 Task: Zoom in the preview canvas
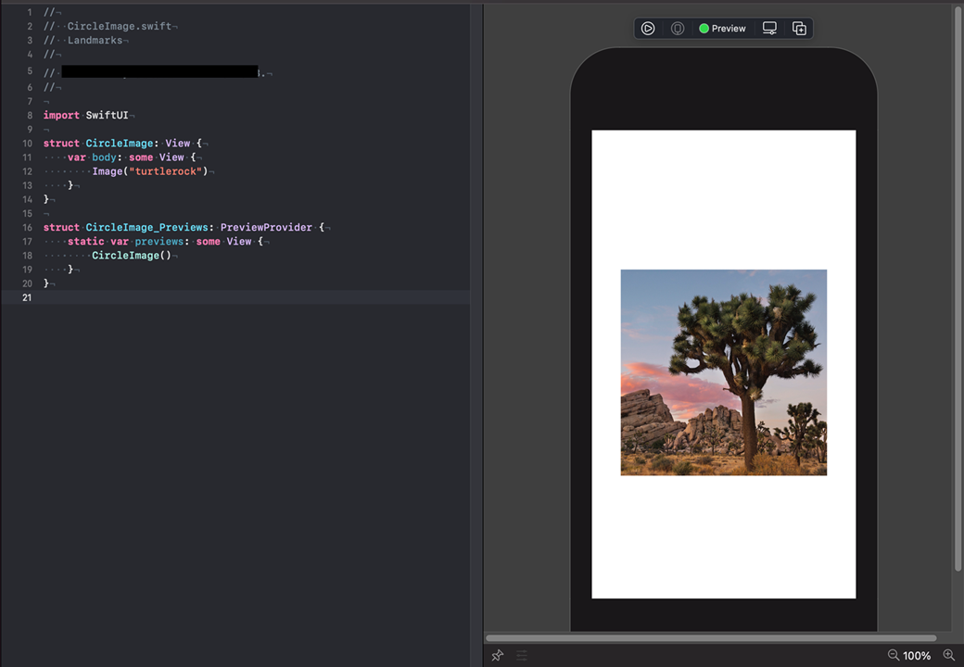tap(948, 655)
